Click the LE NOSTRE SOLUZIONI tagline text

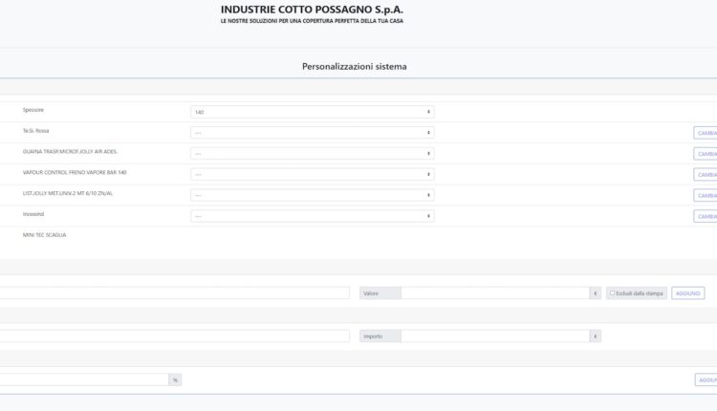(x=312, y=21)
